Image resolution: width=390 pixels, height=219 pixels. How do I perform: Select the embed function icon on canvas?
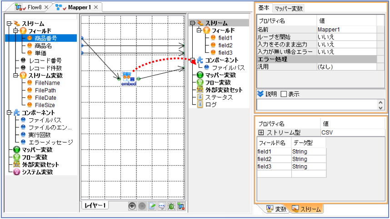(129, 79)
